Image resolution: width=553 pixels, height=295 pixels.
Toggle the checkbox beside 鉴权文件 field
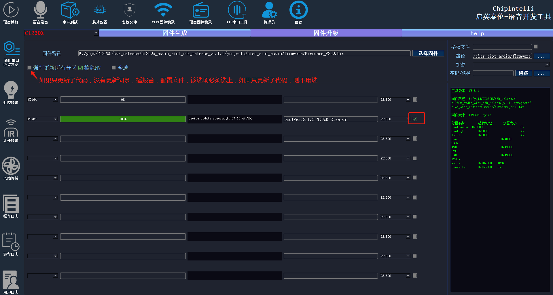(x=536, y=47)
